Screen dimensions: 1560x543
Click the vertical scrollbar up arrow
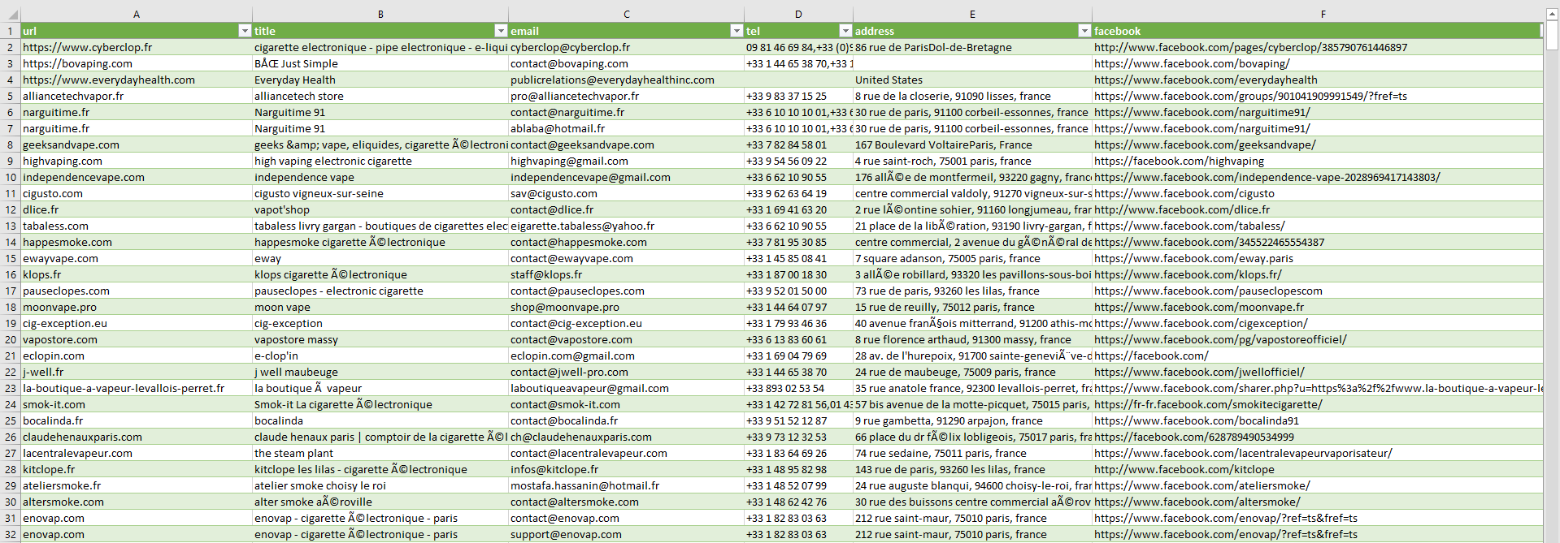tap(1552, 13)
